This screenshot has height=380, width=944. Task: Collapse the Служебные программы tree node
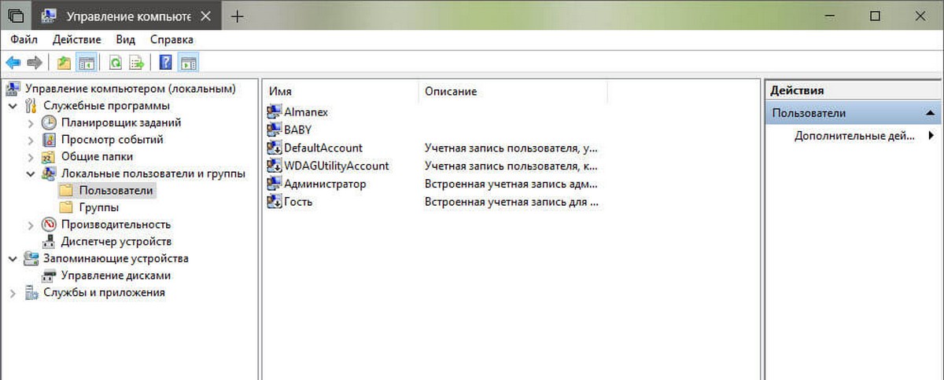pyautogui.click(x=13, y=106)
